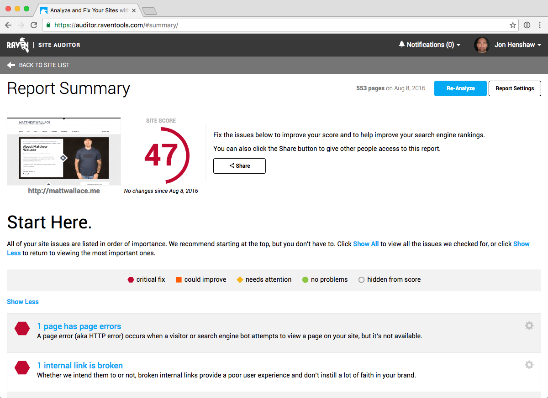Click the mattwallace.me site screenshot thumbnail
Viewport: 548px width, 398px height.
pos(64,151)
